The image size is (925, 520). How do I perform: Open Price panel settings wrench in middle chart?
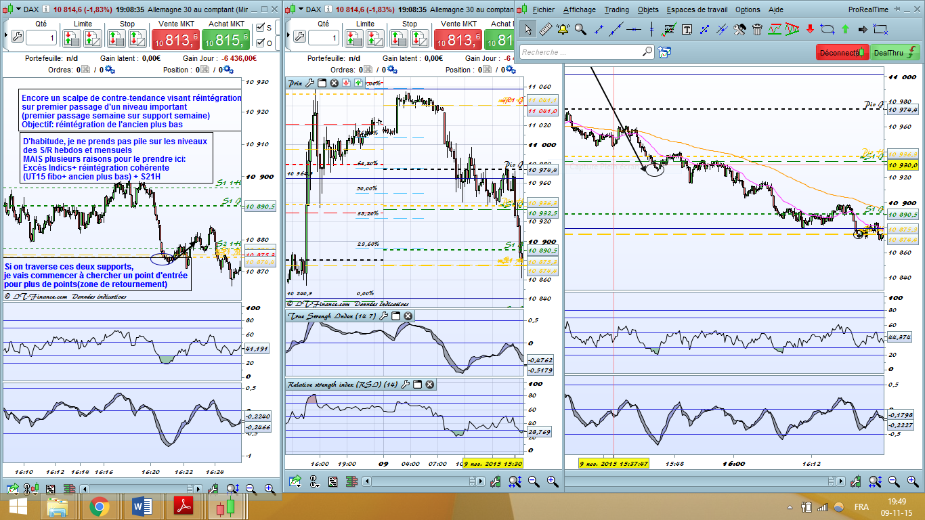click(310, 83)
